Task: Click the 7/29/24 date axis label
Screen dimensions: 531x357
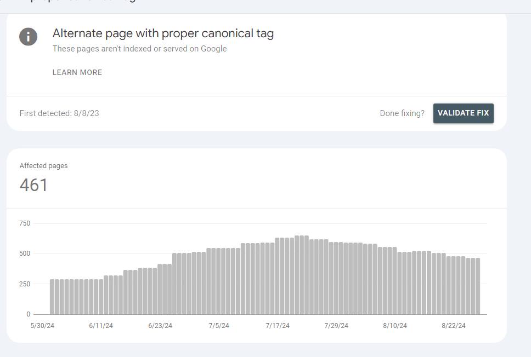Action: coord(336,326)
